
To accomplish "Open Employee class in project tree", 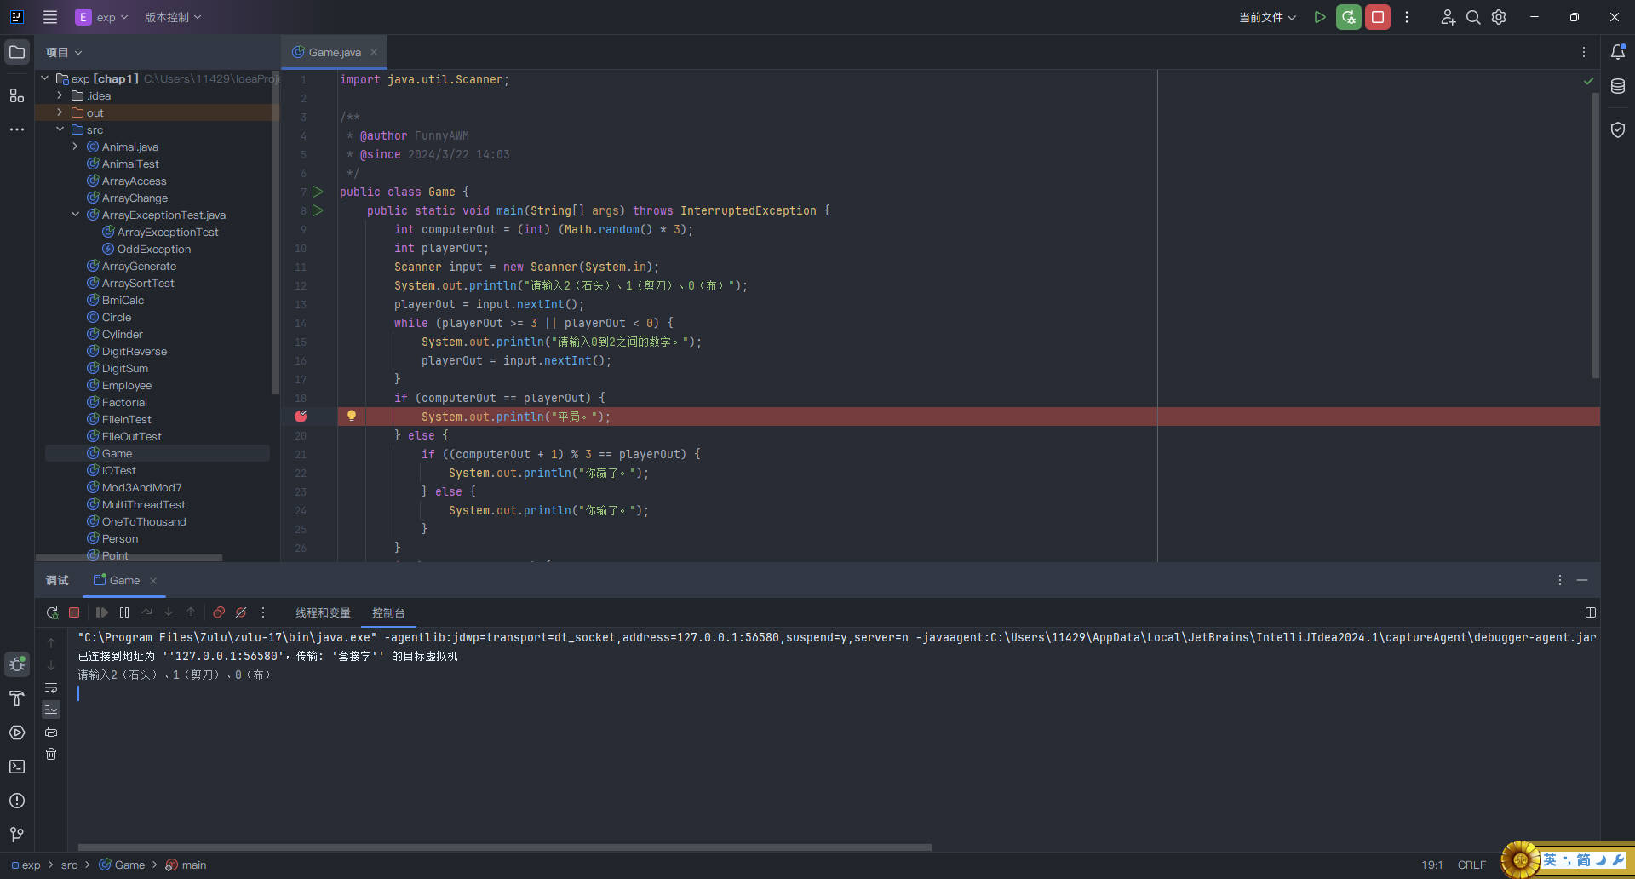I will click(126, 385).
